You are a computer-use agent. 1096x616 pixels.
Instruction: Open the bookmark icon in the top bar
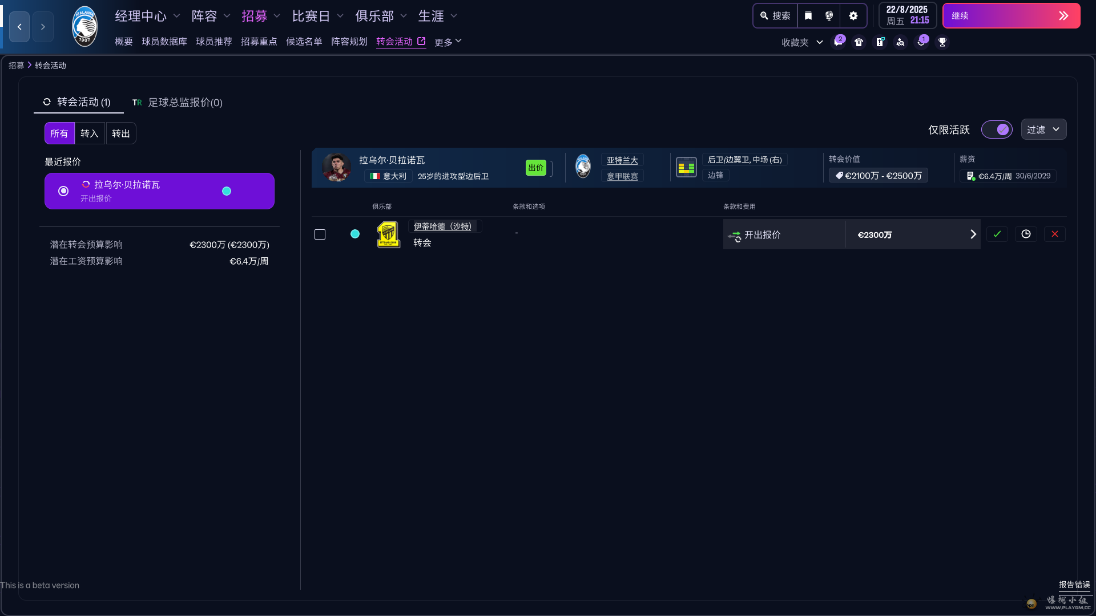[x=808, y=16]
